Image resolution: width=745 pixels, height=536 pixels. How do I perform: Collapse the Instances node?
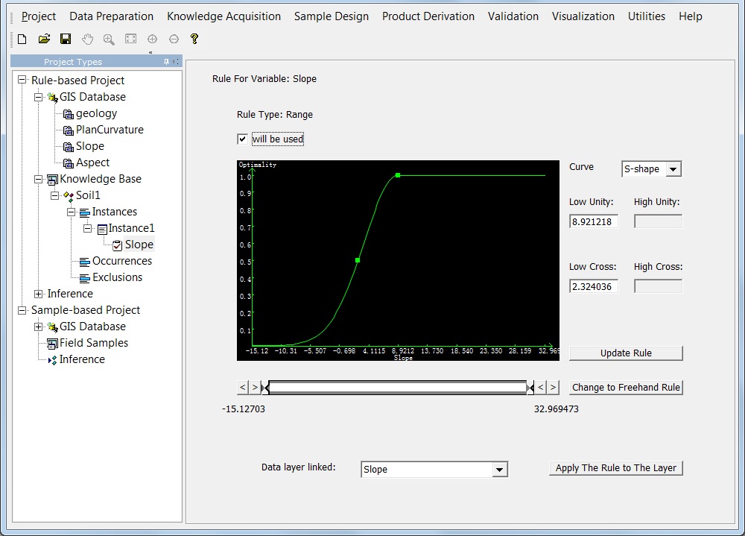click(x=71, y=212)
